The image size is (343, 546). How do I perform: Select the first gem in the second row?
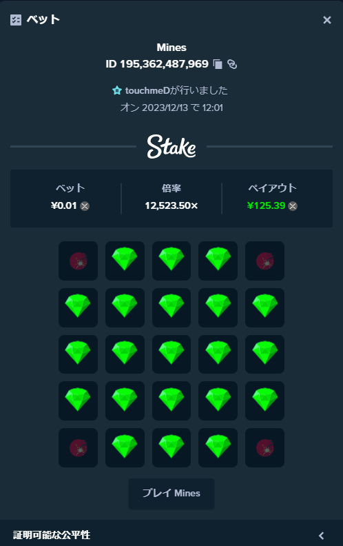coord(79,307)
